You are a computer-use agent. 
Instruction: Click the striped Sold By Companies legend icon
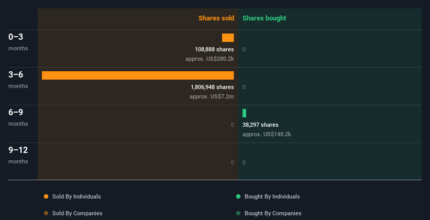[46, 213]
